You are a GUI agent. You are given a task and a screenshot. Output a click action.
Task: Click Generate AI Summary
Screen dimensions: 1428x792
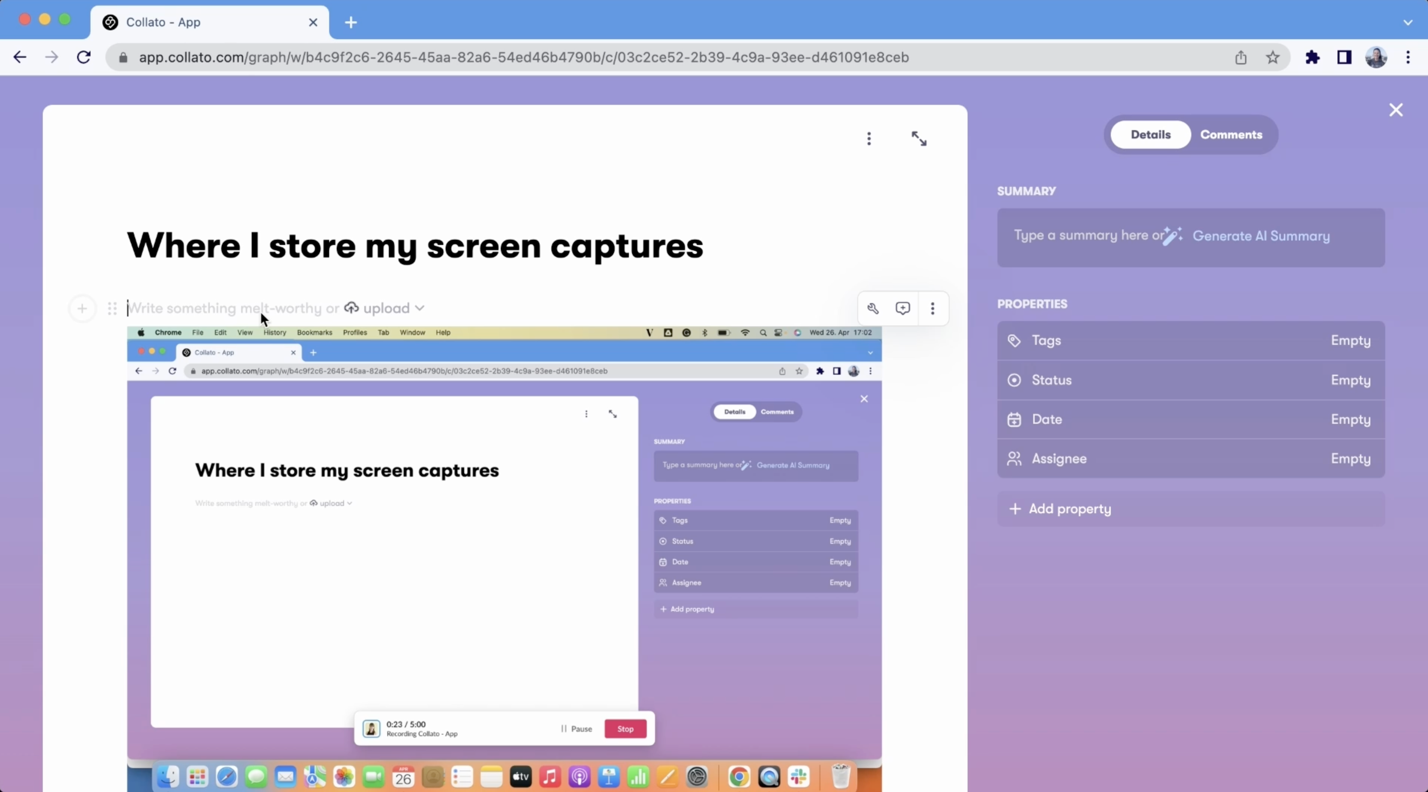tap(1260, 236)
